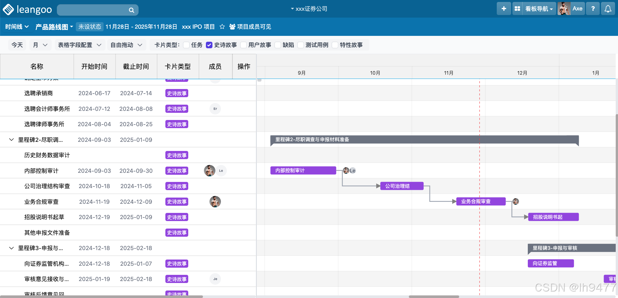The image size is (618, 298).
Task: Click the plus add button
Action: tap(504, 9)
